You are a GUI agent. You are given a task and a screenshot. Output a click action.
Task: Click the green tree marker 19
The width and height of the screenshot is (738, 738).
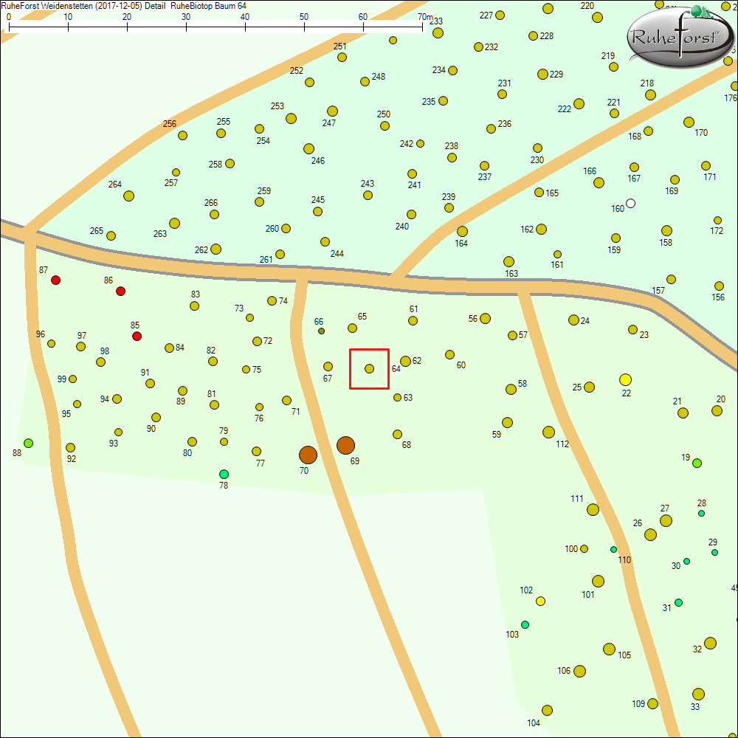coord(697,463)
